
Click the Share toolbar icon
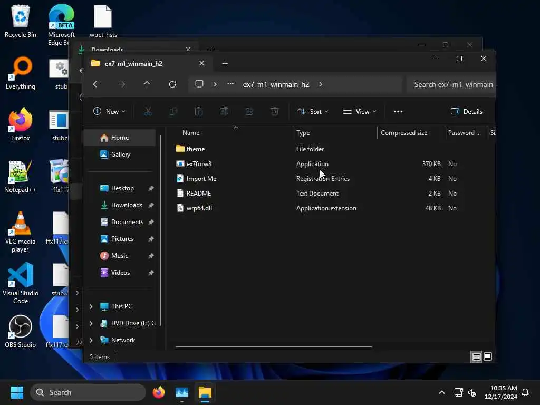[x=249, y=111]
